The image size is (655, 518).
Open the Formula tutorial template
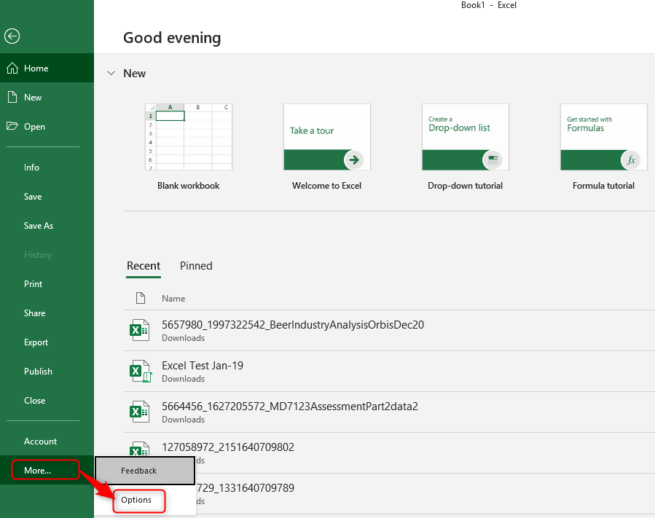tap(603, 137)
